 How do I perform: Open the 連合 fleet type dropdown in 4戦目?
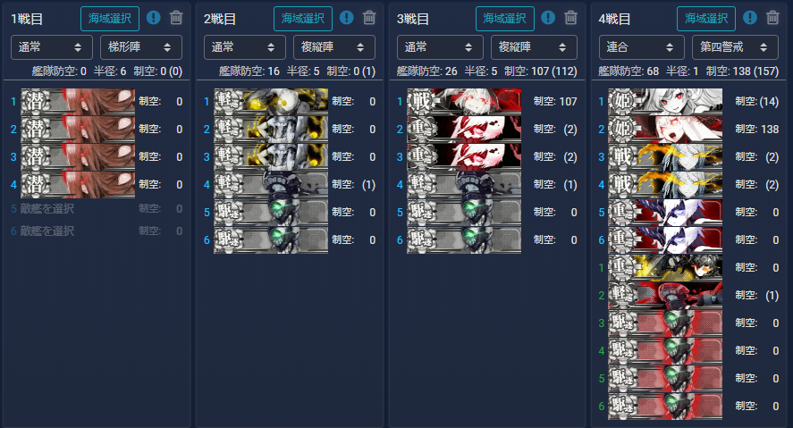[641, 47]
